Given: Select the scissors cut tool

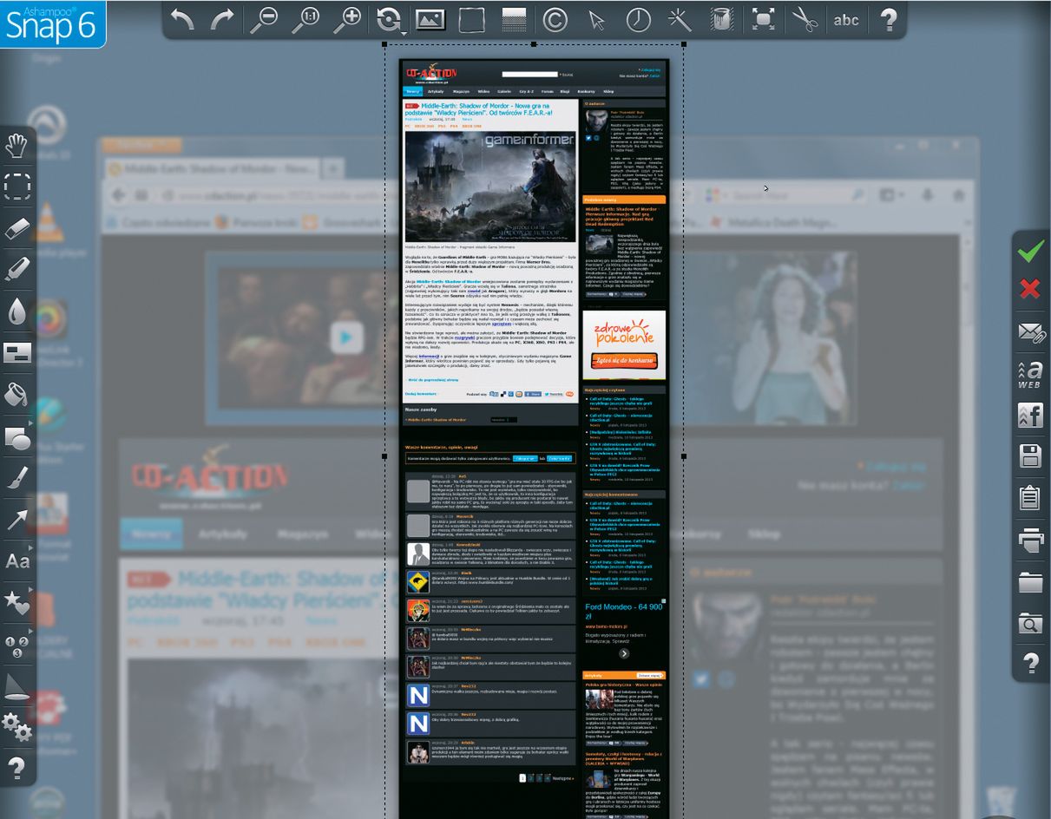Looking at the screenshot, I should click(x=805, y=19).
